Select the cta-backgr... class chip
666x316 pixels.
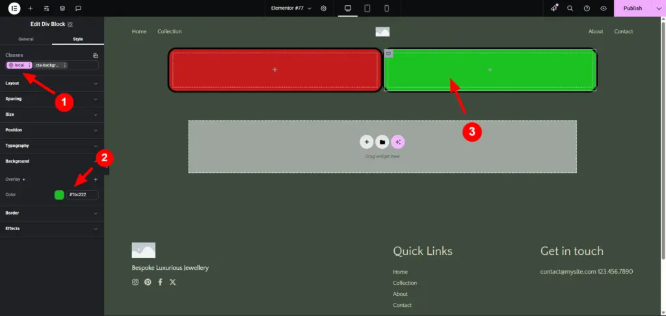48,65
